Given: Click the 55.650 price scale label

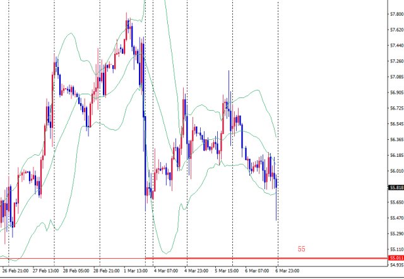Looking at the screenshot, I should point(397,202).
